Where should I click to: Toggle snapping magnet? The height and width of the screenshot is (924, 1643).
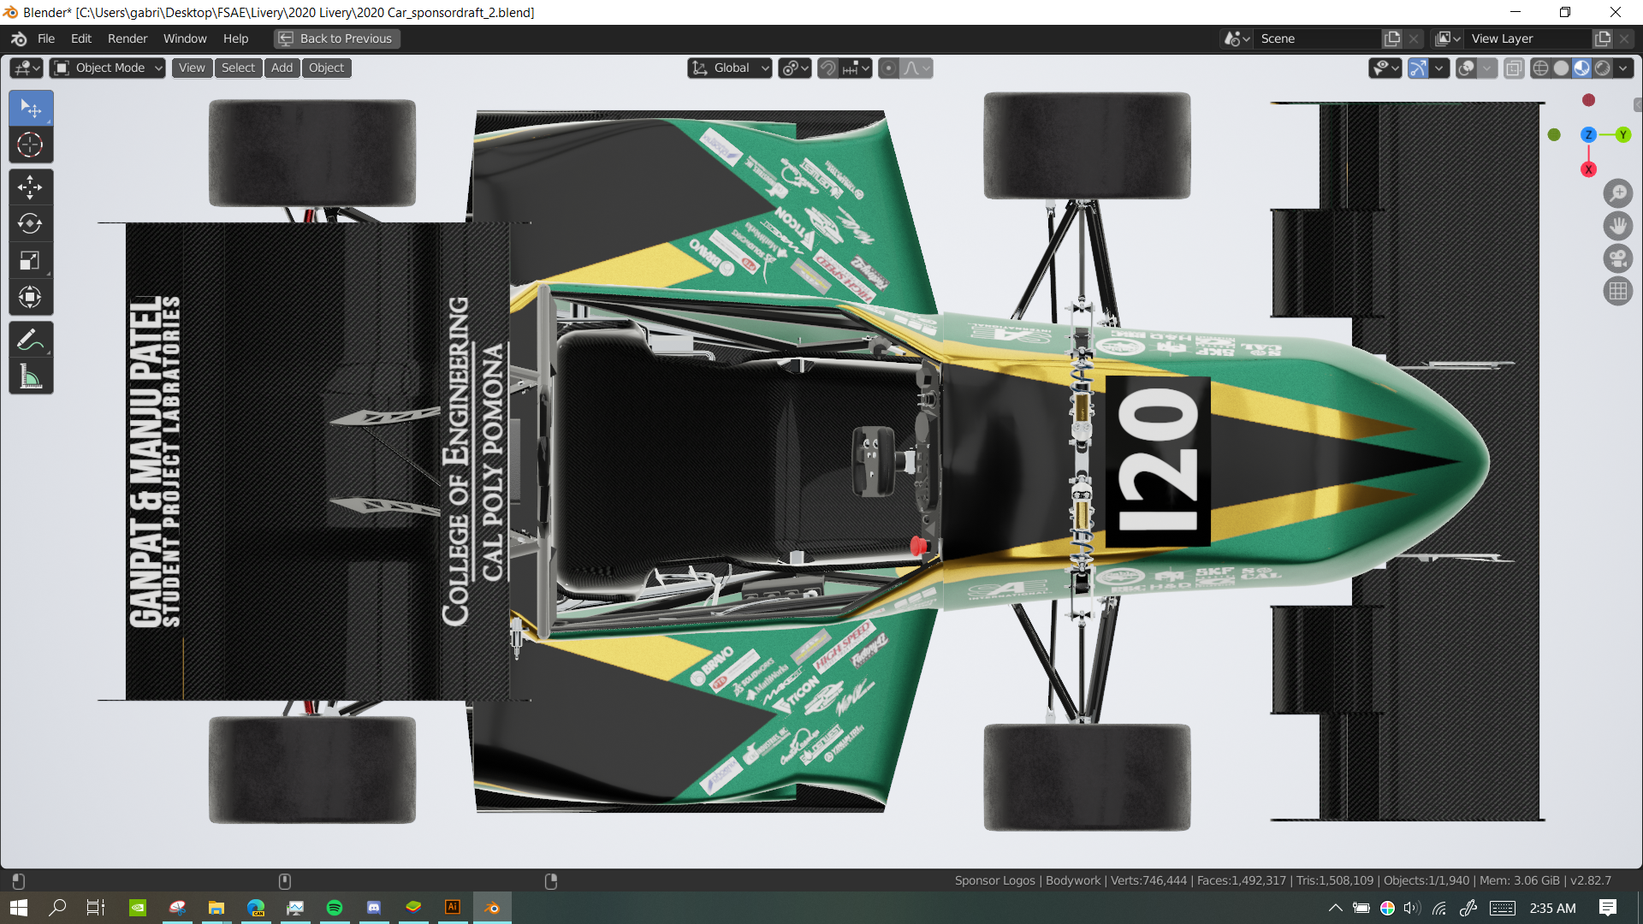click(x=827, y=68)
